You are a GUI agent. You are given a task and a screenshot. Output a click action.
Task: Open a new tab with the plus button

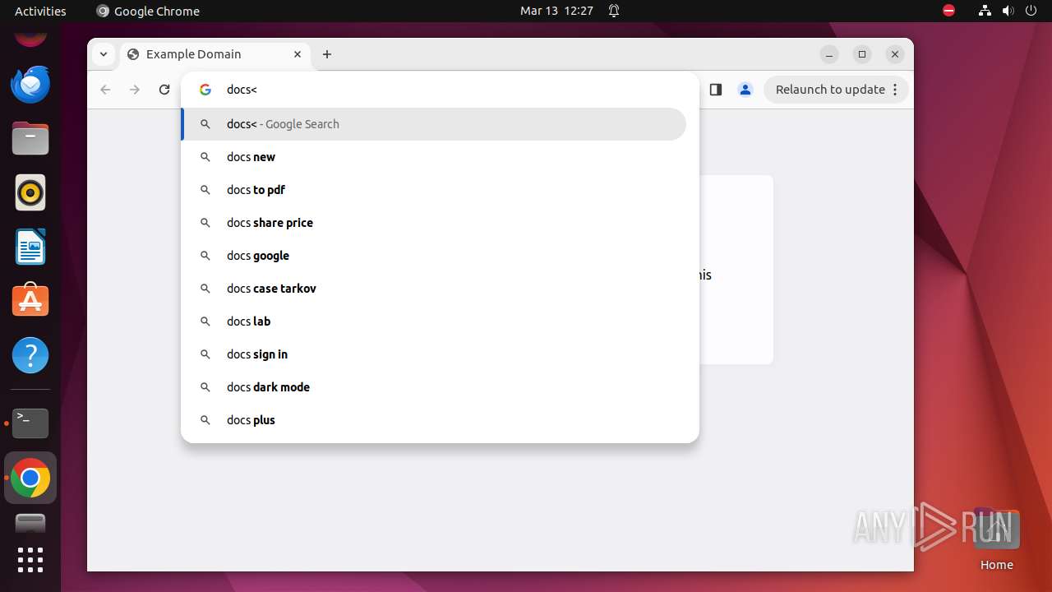[x=327, y=54]
